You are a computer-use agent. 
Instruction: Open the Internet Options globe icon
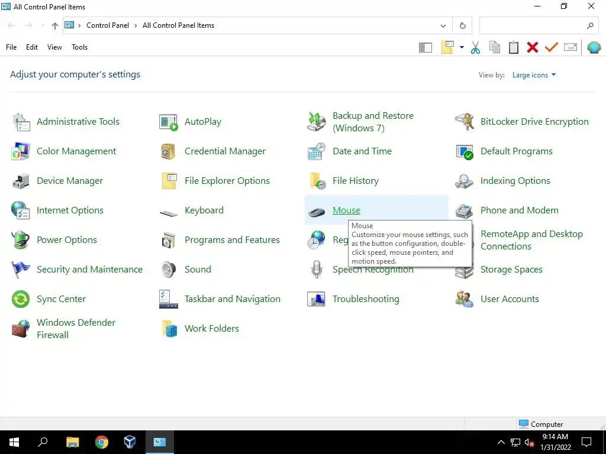(21, 210)
